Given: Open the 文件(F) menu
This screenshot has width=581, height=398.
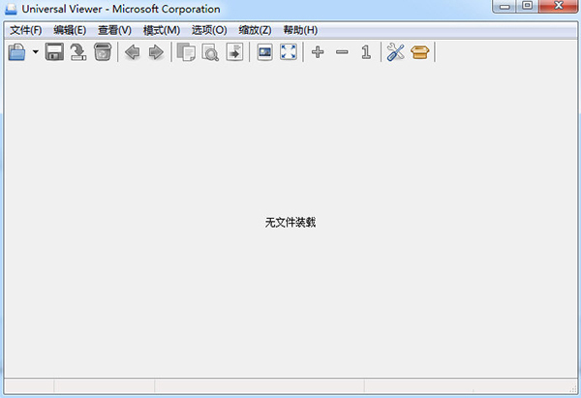Looking at the screenshot, I should click(x=26, y=30).
